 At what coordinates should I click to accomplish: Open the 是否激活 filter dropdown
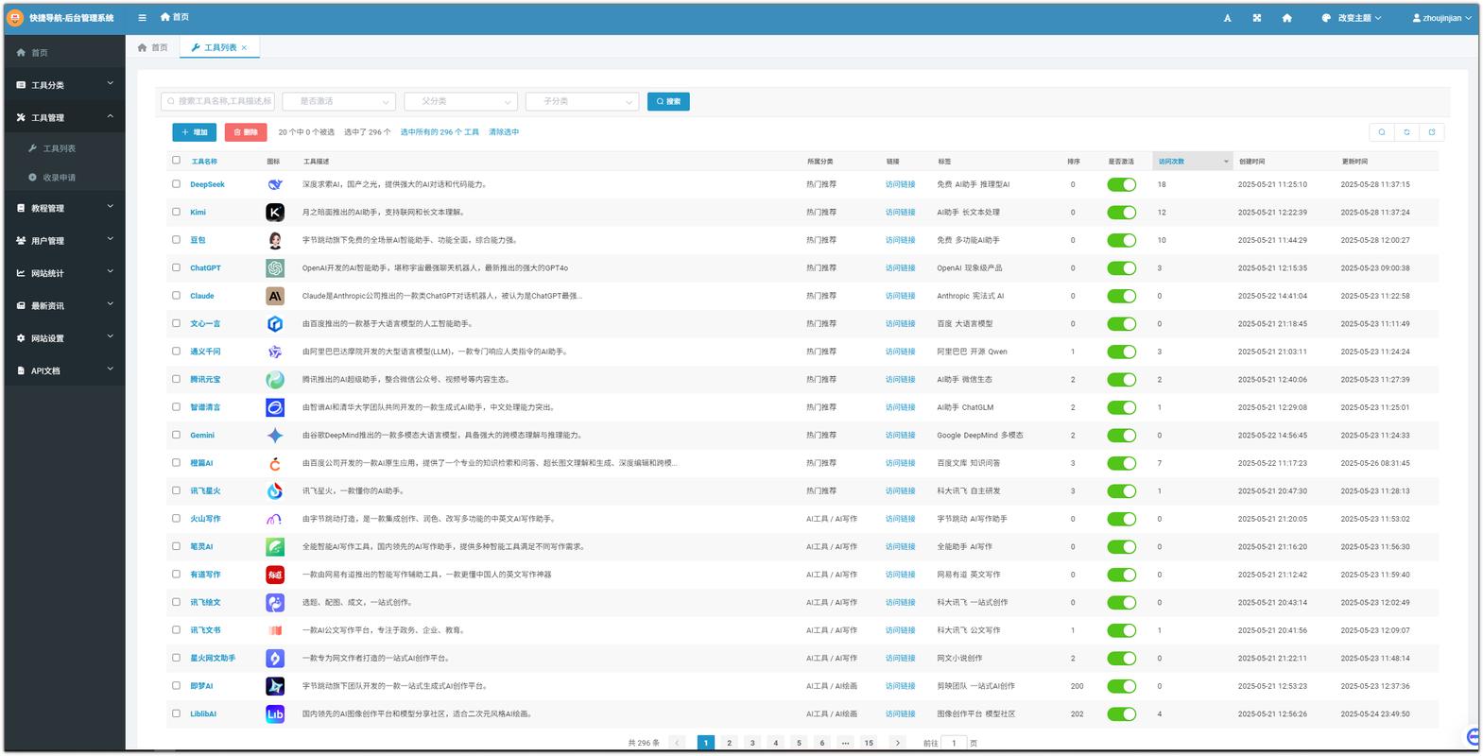pyautogui.click(x=338, y=101)
